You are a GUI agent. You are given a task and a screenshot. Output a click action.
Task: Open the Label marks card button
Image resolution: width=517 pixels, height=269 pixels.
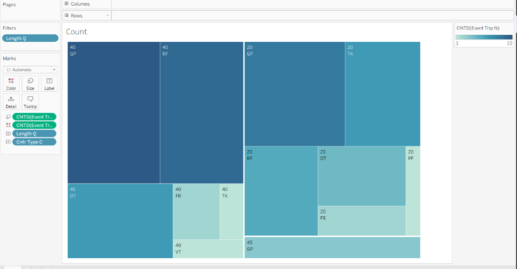tap(49, 84)
